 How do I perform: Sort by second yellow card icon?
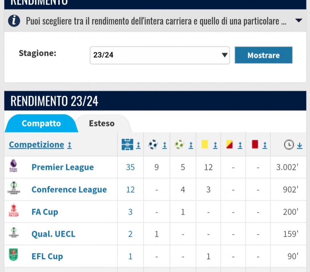(x=229, y=144)
